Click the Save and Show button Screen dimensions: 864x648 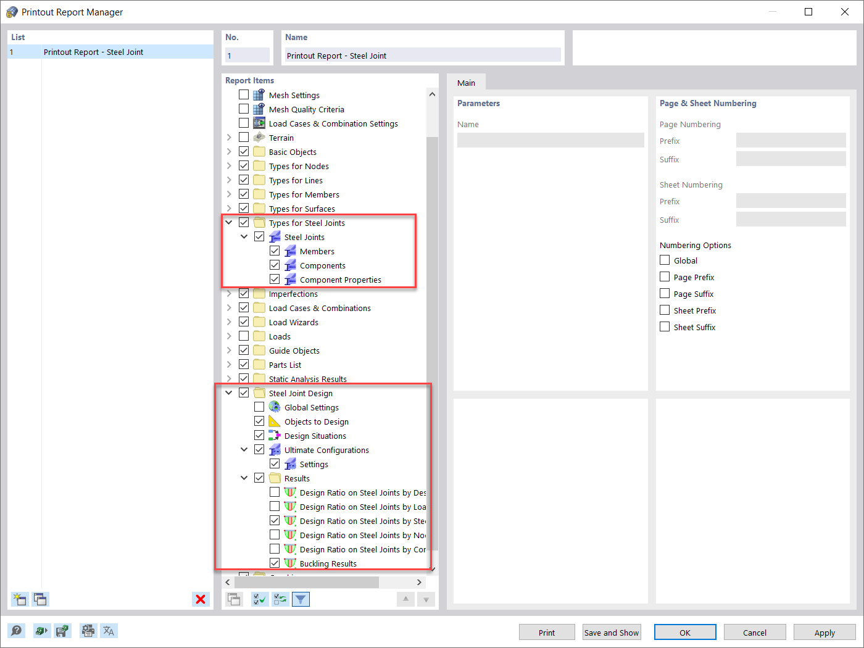tap(611, 632)
